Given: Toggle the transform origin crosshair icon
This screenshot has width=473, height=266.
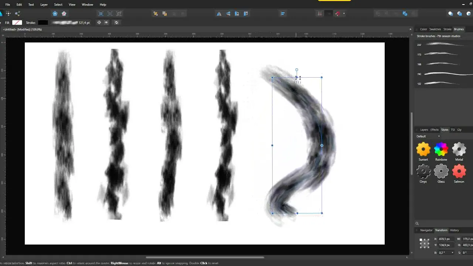Looking at the screenshot, I should pyautogui.click(x=99, y=23).
